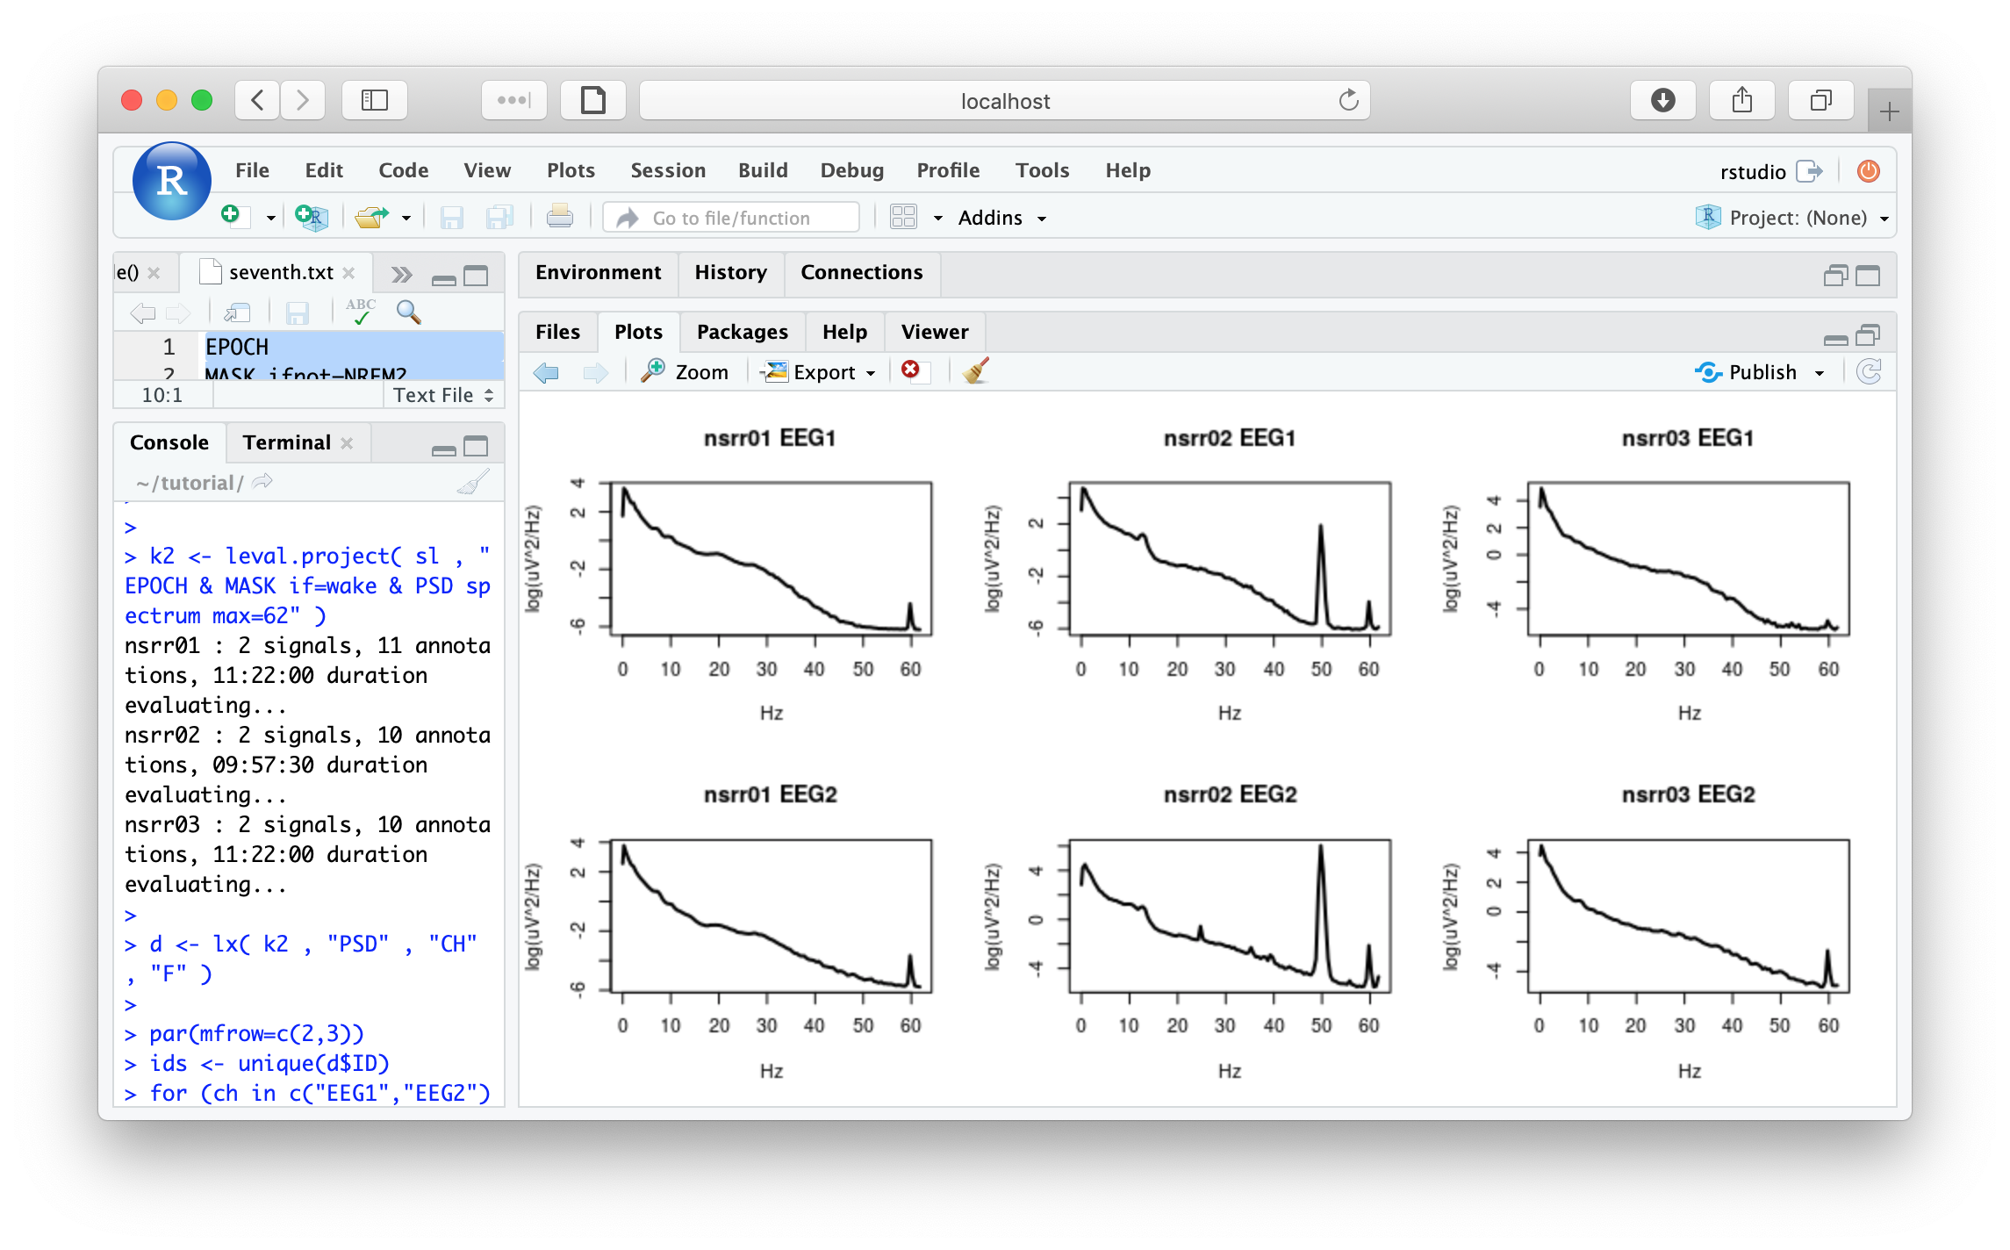Viewport: 2010px width, 1250px height.
Task: Expand the Addins dropdown
Action: point(1001,218)
